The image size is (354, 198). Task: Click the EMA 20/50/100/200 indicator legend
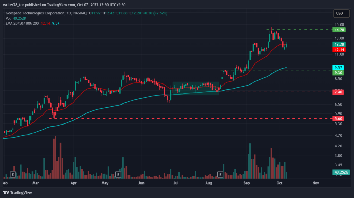pos(22,23)
